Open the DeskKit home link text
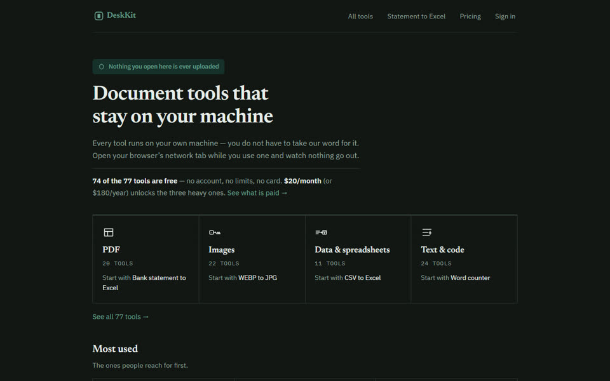Image resolution: width=610 pixels, height=381 pixels. (x=121, y=15)
